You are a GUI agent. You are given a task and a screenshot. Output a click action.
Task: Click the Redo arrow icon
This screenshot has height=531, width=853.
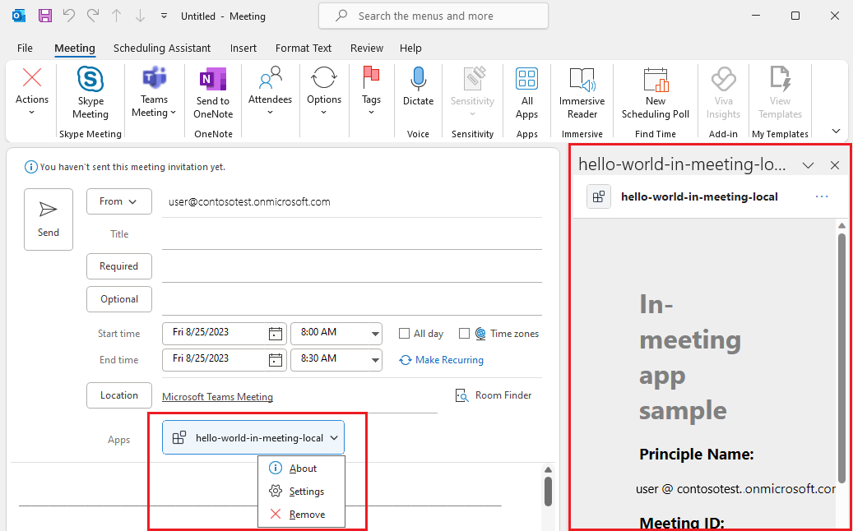(93, 16)
